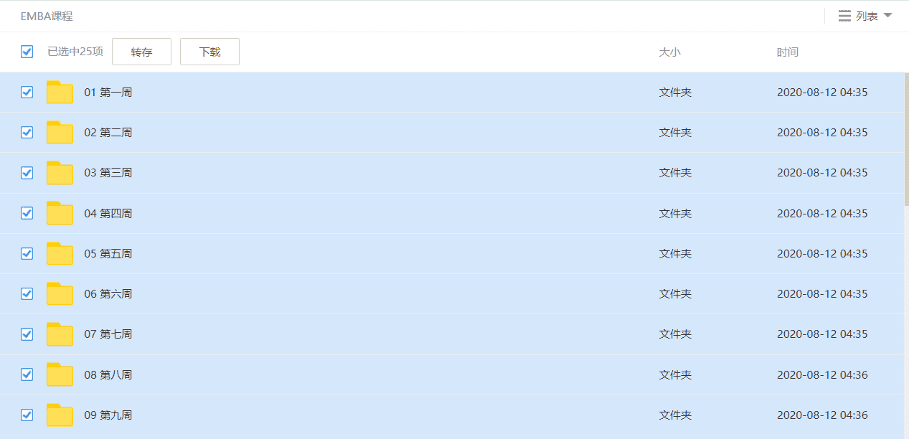
Task: Deselect the 07 第七周 checkbox
Action: (27, 334)
